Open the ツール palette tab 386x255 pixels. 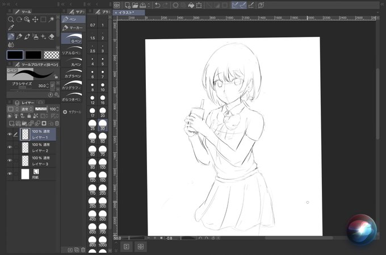click(23, 12)
